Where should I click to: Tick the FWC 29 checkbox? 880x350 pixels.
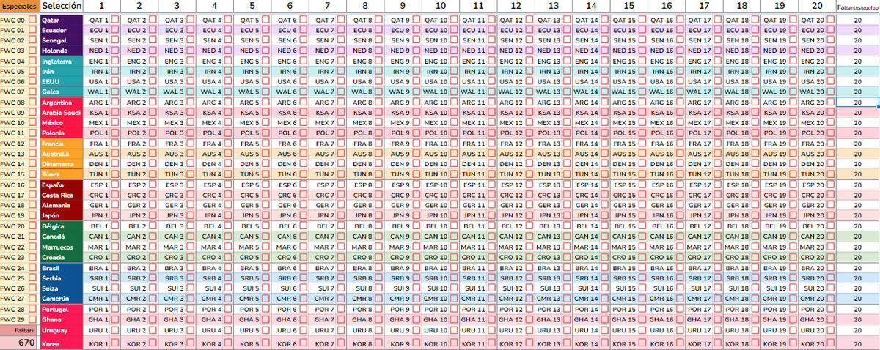tap(32, 320)
